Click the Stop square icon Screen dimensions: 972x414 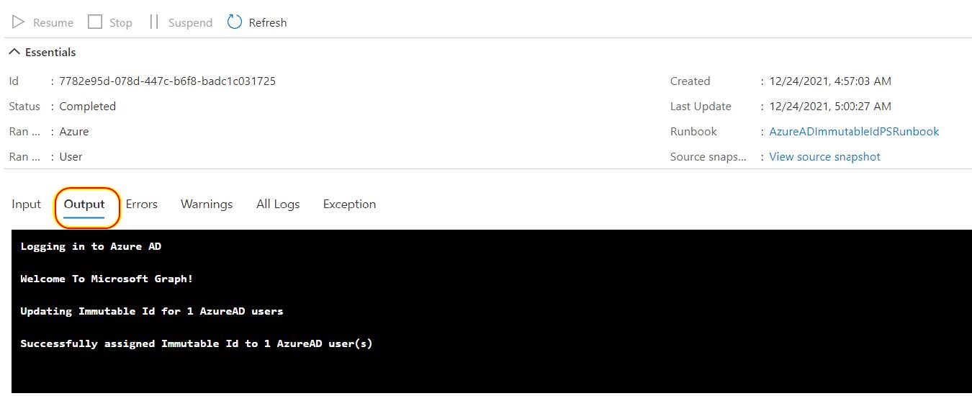(95, 22)
